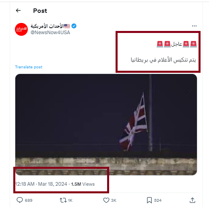Open the @NewsNow4USA handle
Screen dimensions: 209x207
click(50, 33)
